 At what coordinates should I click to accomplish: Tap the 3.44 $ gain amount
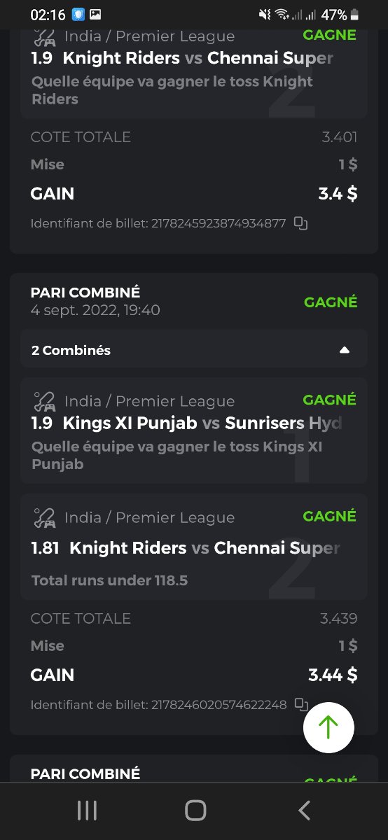(333, 675)
